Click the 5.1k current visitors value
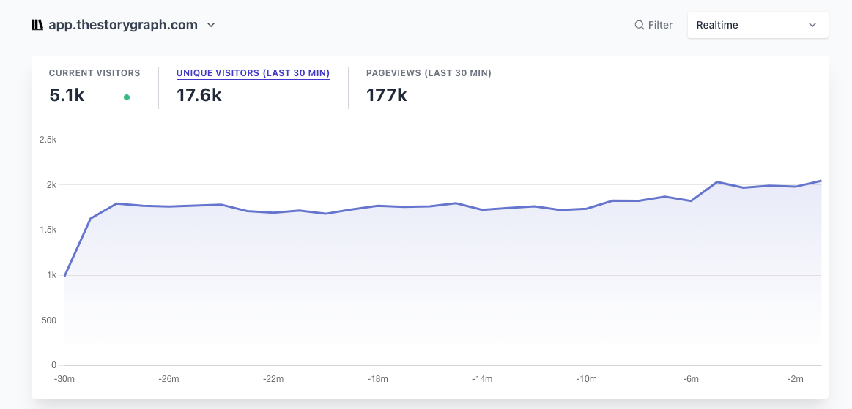 coord(67,95)
